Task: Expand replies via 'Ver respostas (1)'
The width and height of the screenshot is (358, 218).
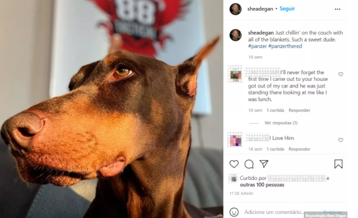Action: pos(281,123)
